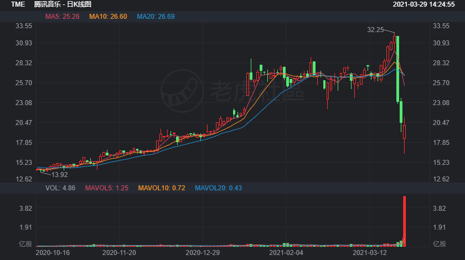The height and width of the screenshot is (260, 465).
Task: Click the 2021-02-04 date axis label
Action: tap(286, 253)
